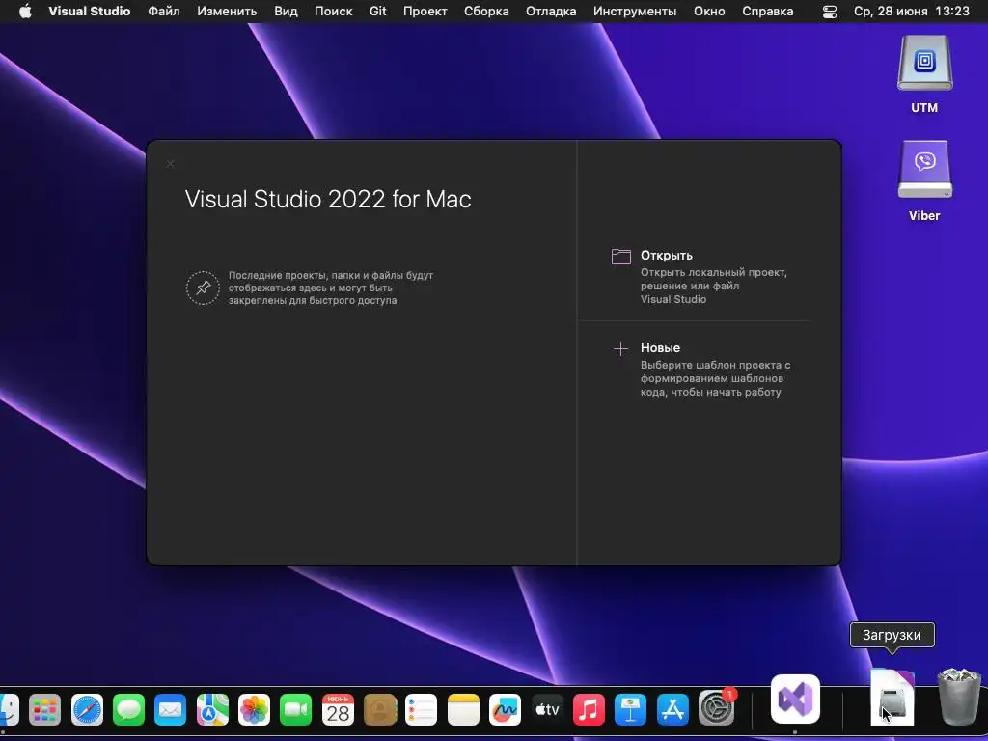Open App Store from the Dock
Screen dimensions: 988x741
tap(672, 710)
